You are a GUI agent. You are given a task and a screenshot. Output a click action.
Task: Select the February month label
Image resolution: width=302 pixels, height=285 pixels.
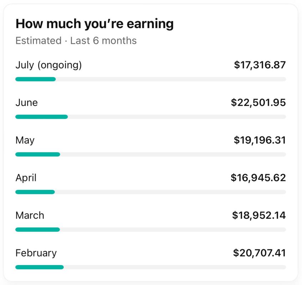(x=36, y=253)
